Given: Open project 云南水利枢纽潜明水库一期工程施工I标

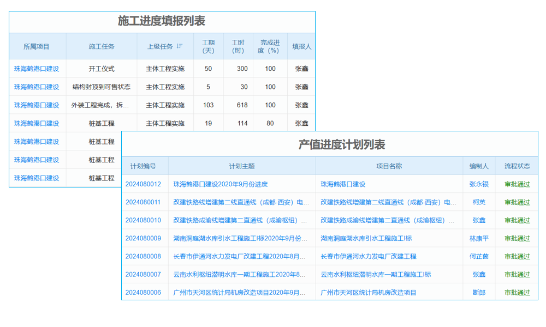Looking at the screenshot, I should tap(378, 274).
